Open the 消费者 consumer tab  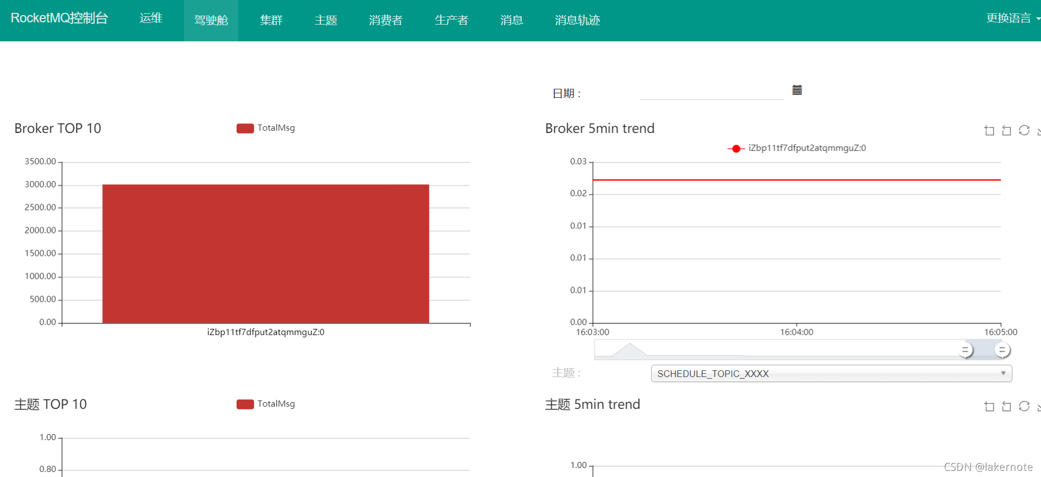point(385,20)
